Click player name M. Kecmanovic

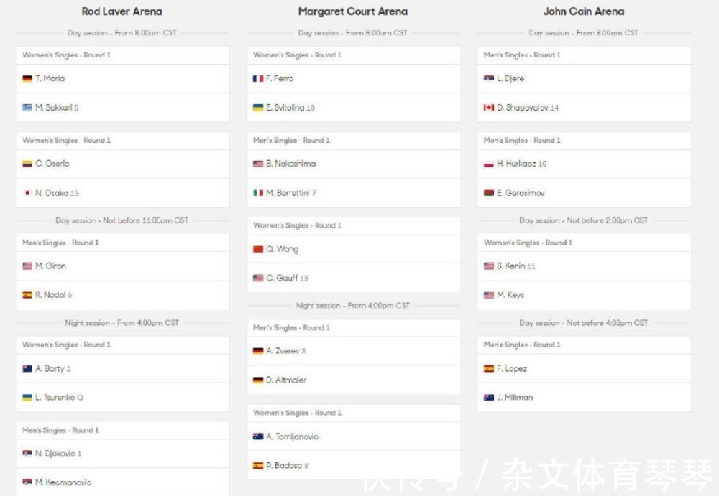63,482
